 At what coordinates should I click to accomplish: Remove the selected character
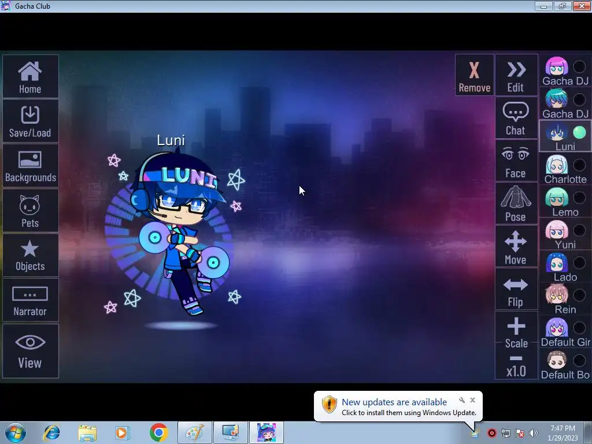[x=475, y=75]
